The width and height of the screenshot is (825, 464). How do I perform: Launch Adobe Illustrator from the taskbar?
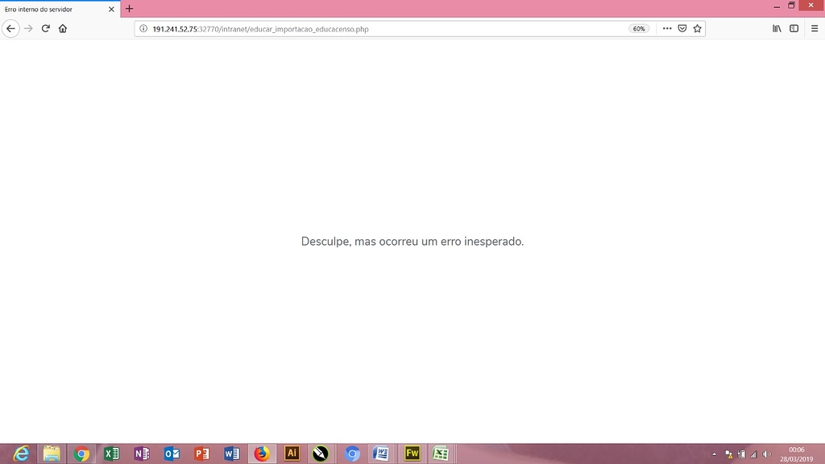(292, 453)
